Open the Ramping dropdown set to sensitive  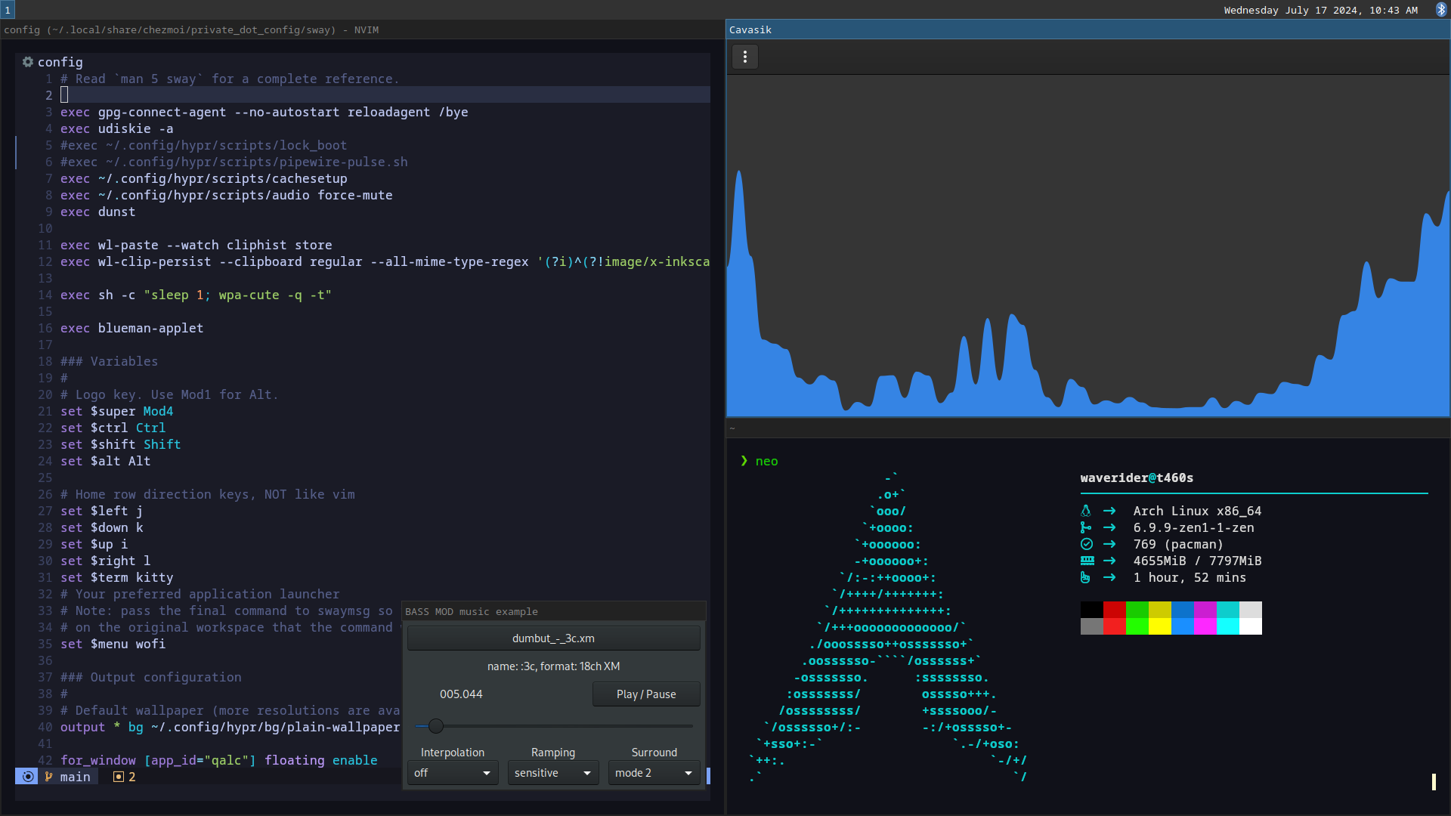coord(552,773)
